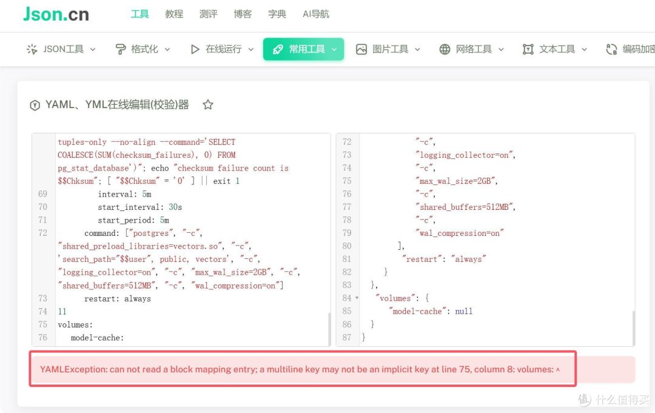The width and height of the screenshot is (655, 413).
Task: Favorite the YAML editor with star icon
Action: 208,105
